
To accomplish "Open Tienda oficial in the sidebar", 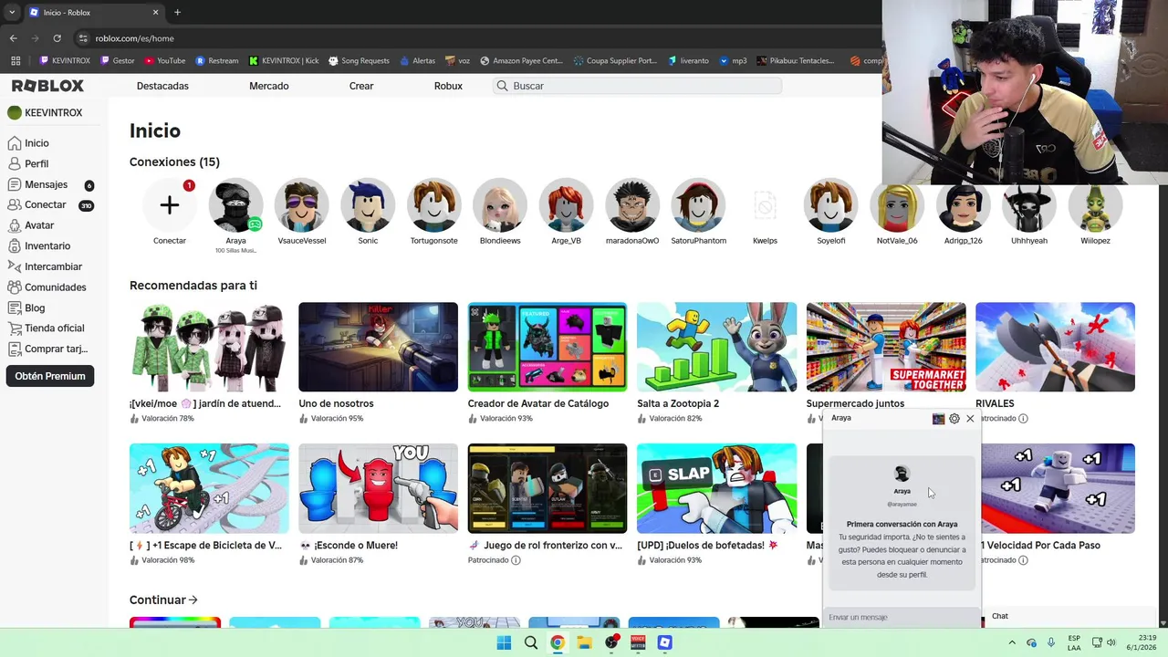I will [46, 328].
